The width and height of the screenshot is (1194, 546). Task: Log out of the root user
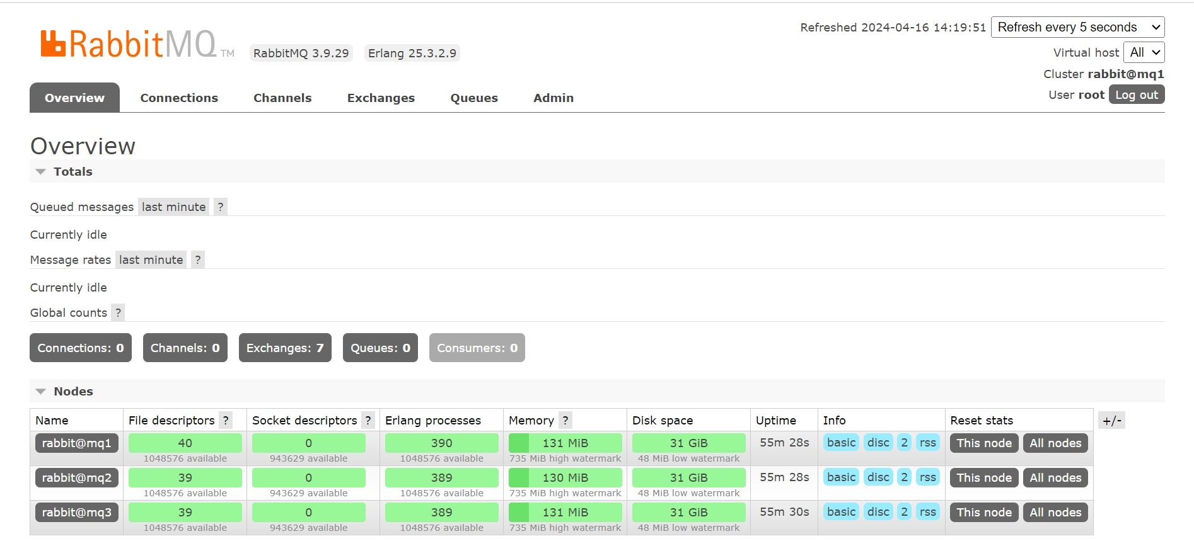[1137, 94]
